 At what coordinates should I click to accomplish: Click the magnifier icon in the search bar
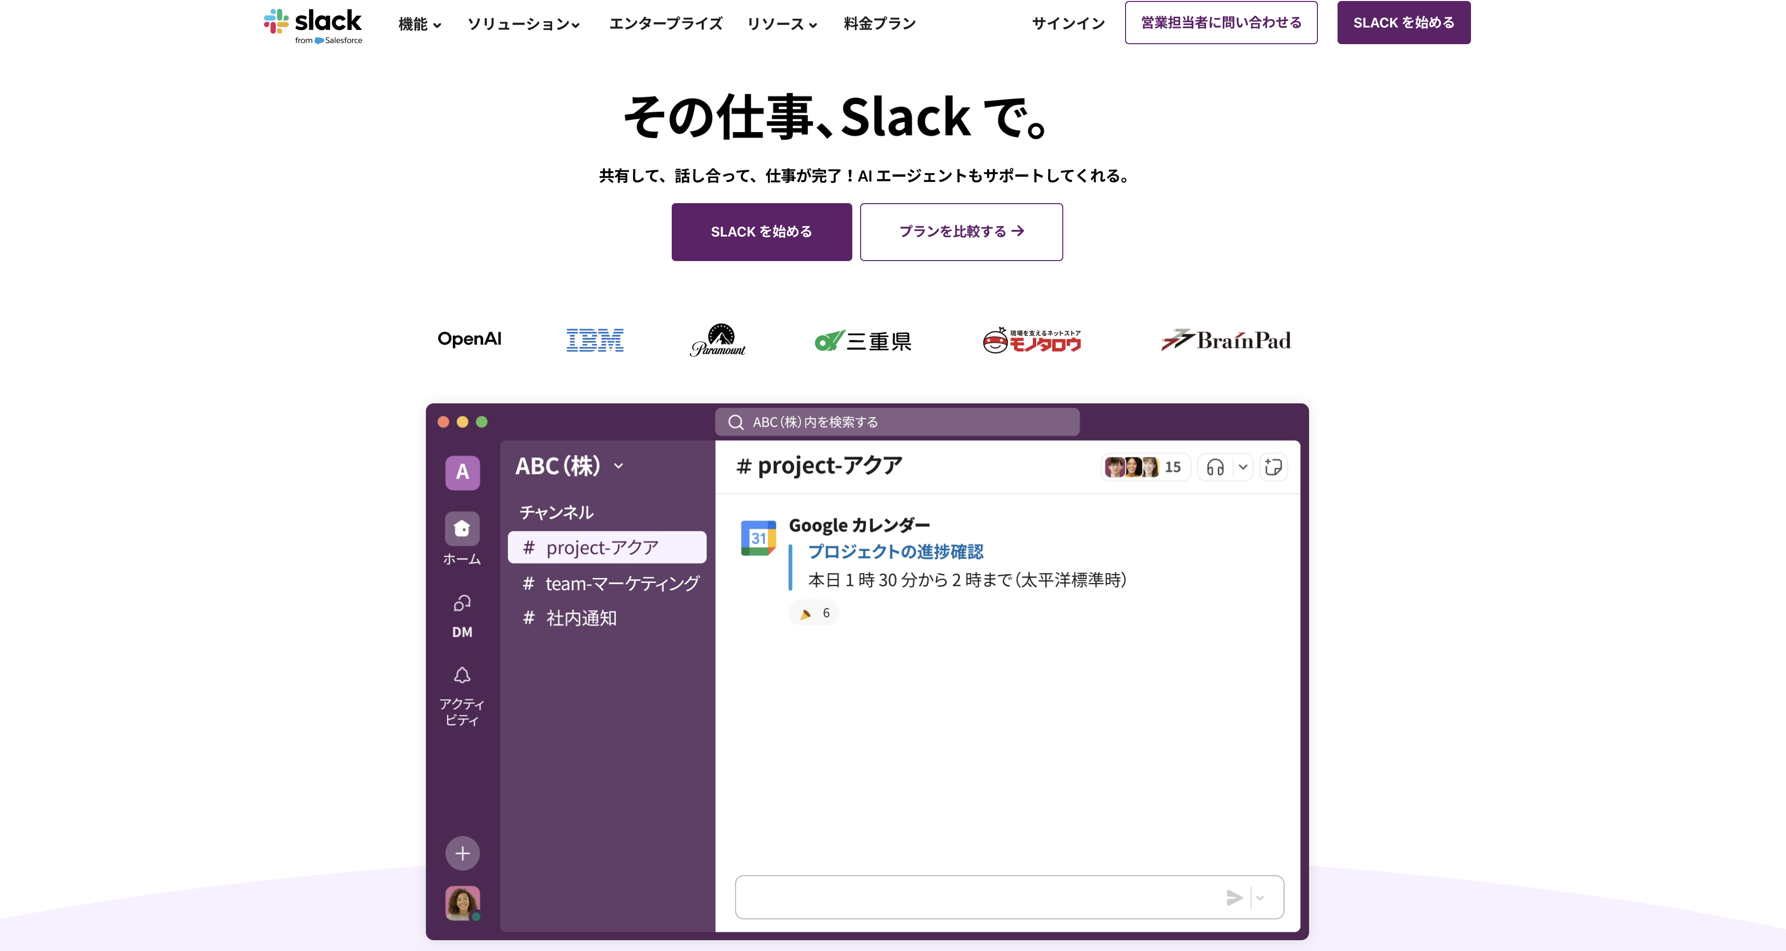(735, 422)
